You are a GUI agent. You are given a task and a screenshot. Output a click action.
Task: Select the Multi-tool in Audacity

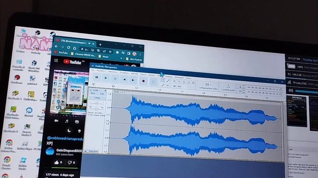[x=168, y=86]
